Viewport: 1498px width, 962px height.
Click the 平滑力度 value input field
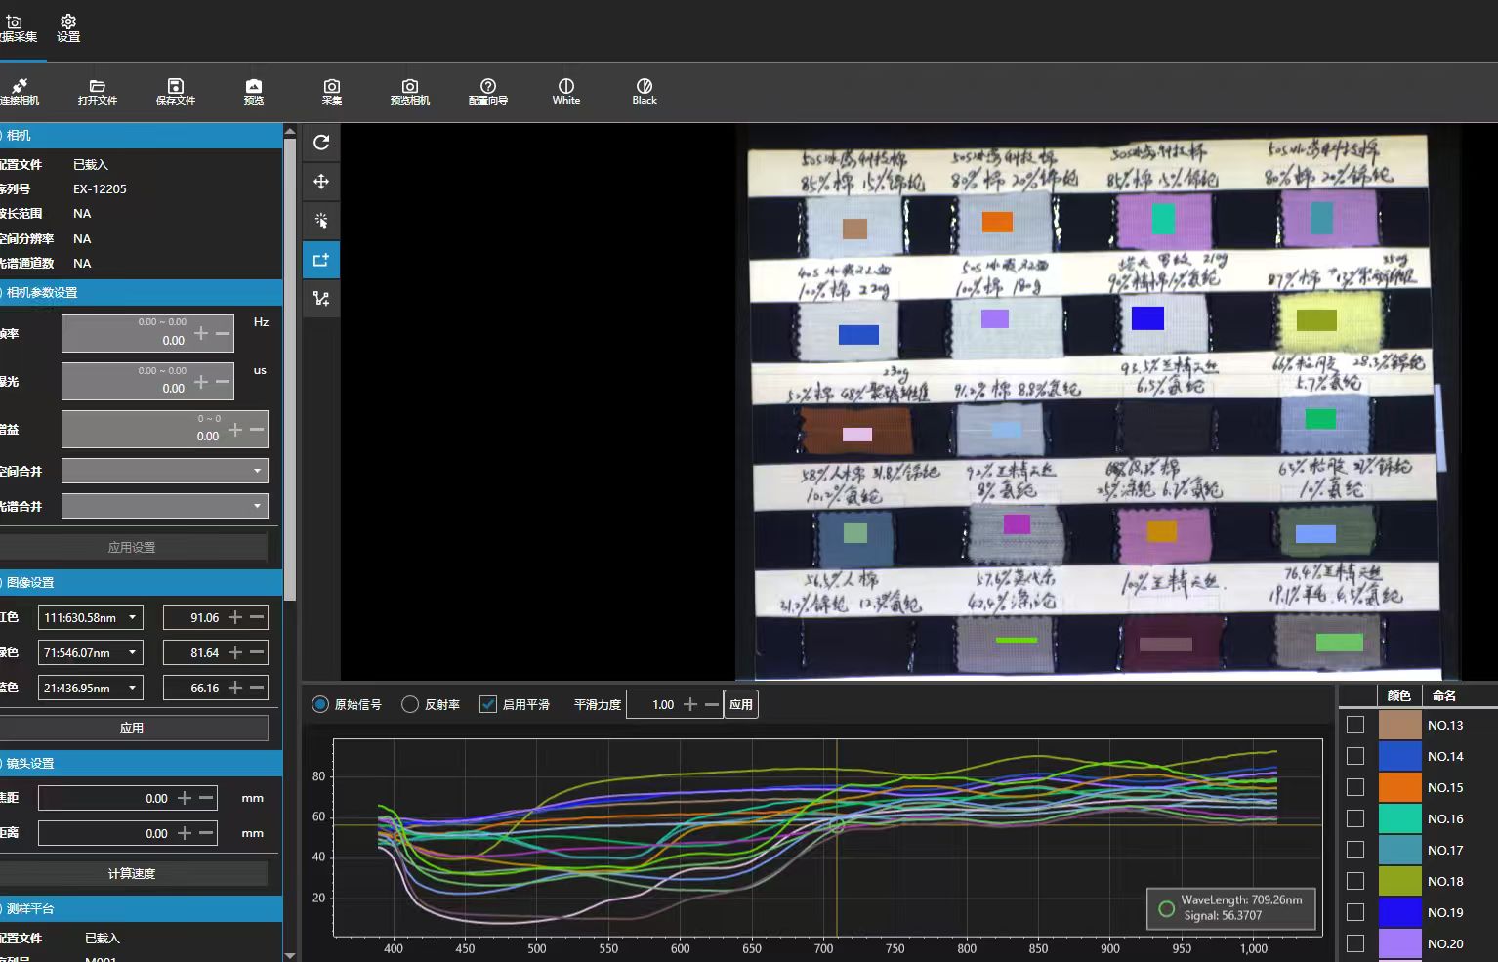[654, 704]
